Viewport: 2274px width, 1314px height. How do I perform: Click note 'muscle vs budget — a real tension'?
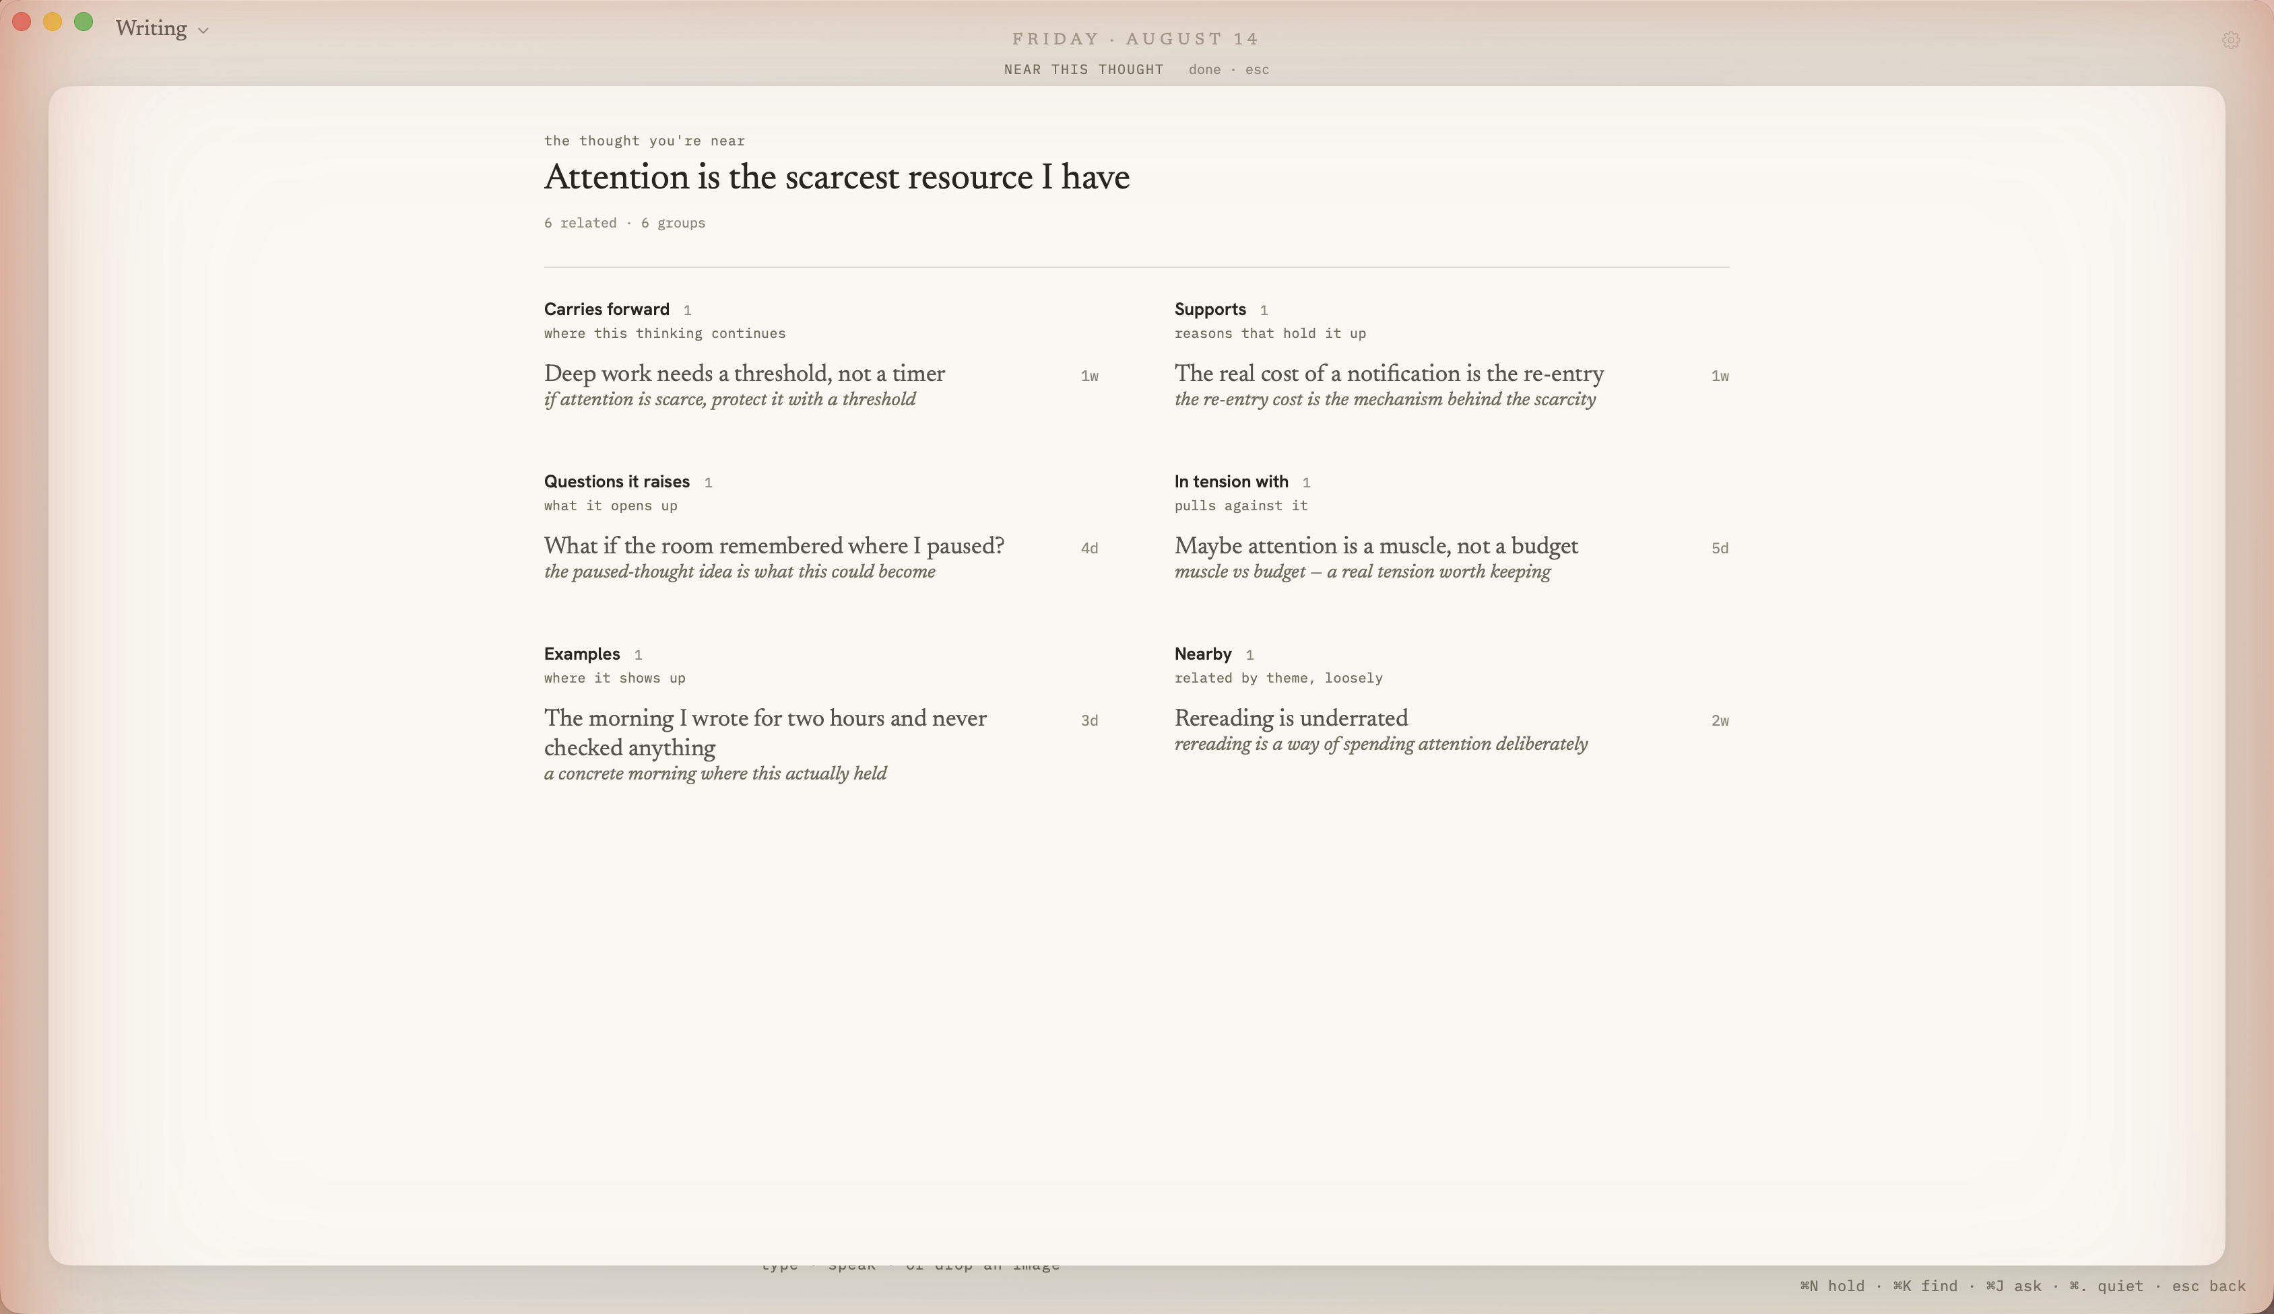pyautogui.click(x=1363, y=572)
